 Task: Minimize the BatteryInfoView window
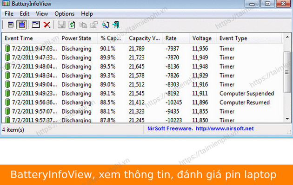pyautogui.click(x=252, y=4)
